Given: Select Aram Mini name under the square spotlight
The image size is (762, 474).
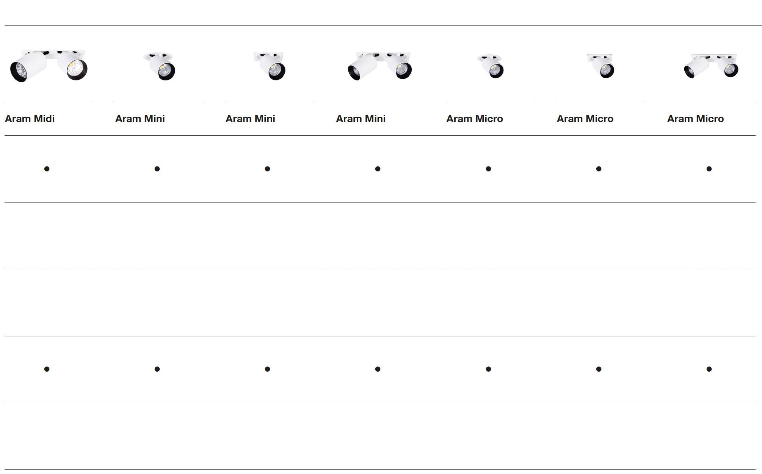Looking at the screenshot, I should (250, 119).
